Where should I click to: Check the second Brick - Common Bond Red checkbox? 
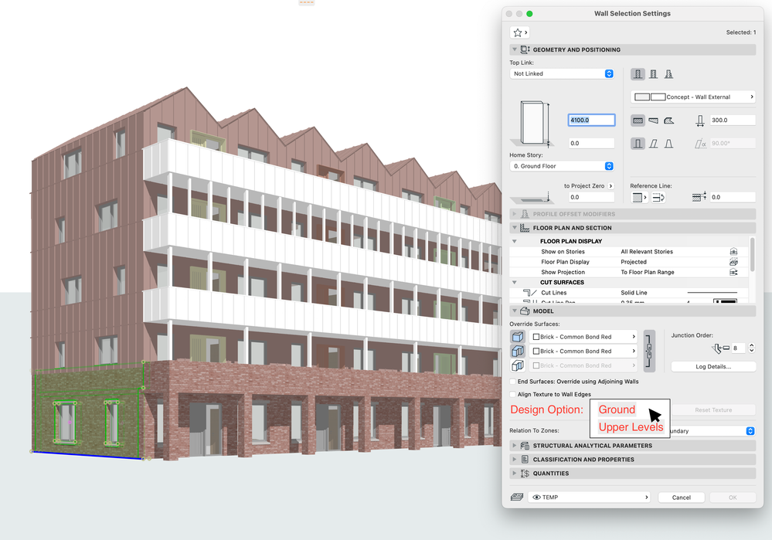point(536,351)
